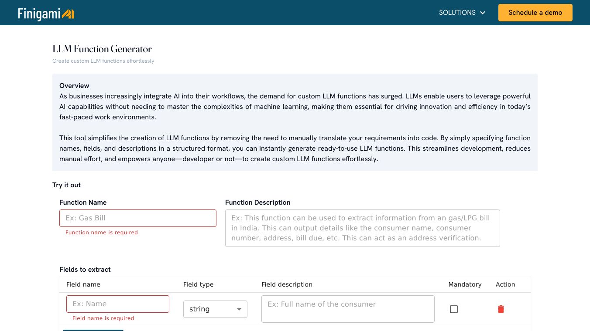Click the 'Function name is required' error text

tap(102, 233)
